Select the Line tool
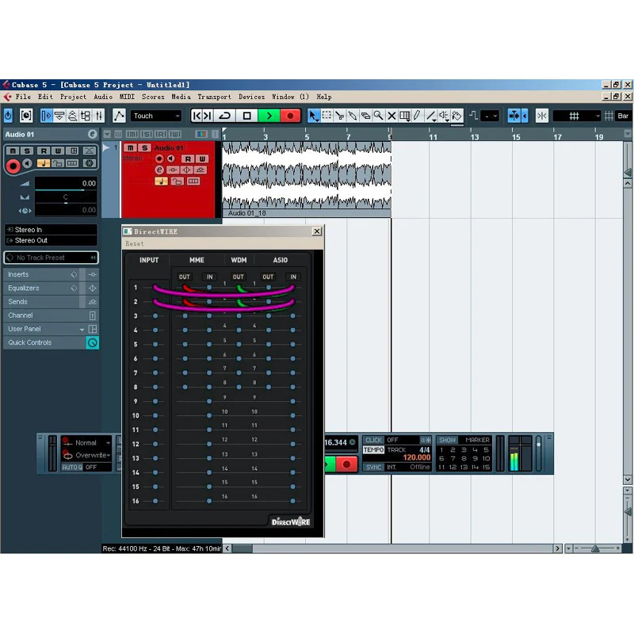634x634 pixels. 430,116
